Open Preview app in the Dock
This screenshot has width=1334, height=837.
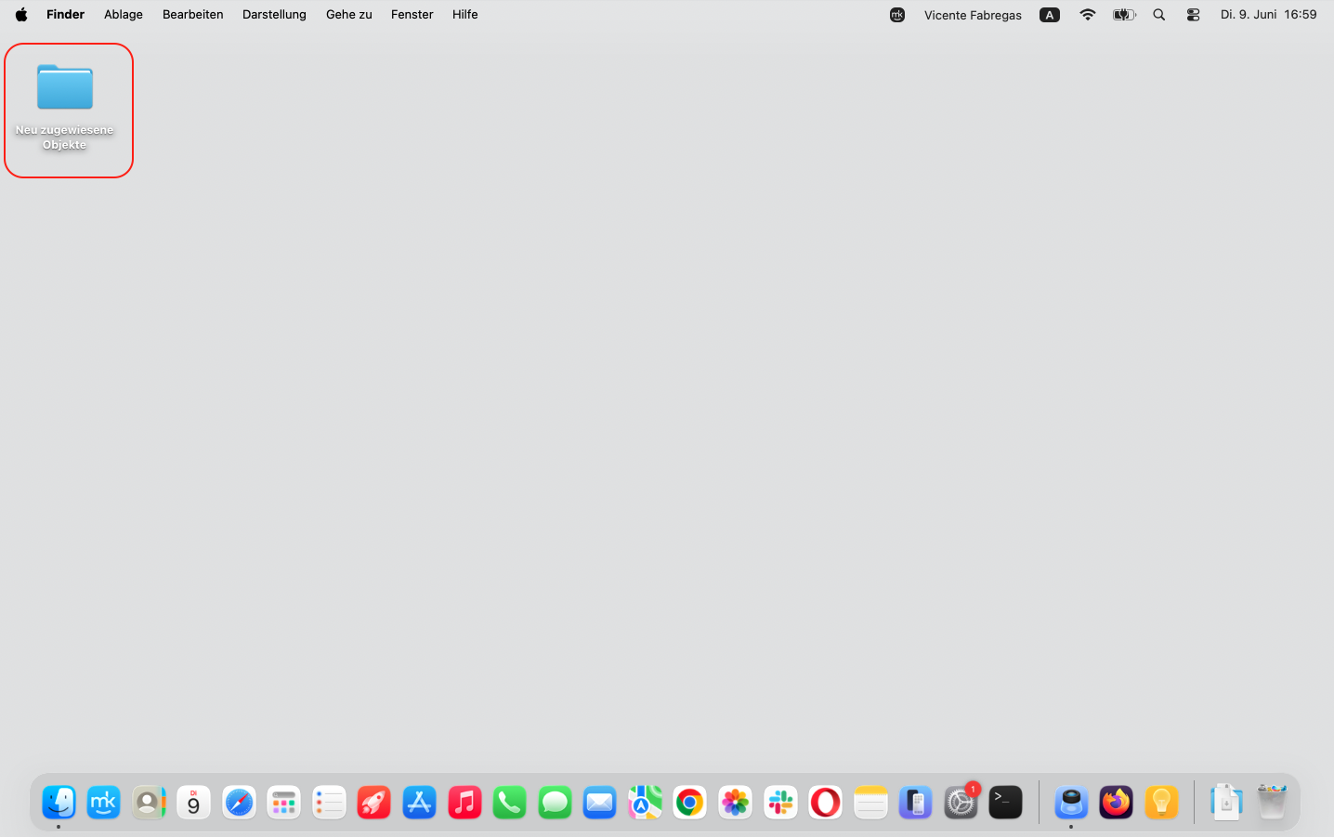pos(1071,802)
